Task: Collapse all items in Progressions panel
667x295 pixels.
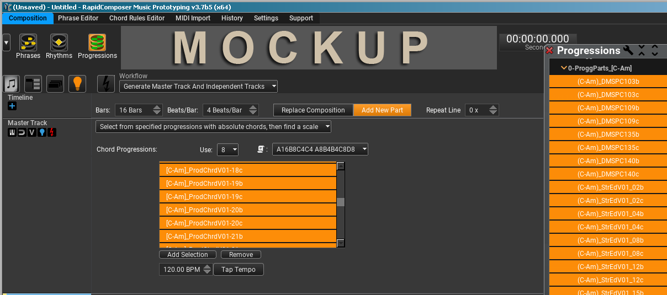Action: coord(642,50)
